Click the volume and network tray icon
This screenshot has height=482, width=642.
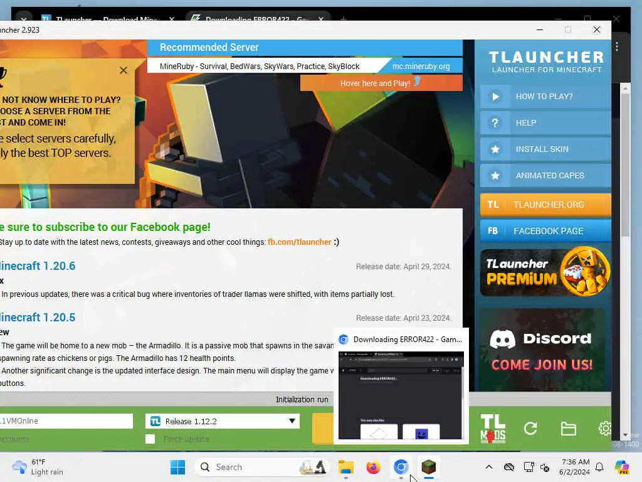point(545,467)
